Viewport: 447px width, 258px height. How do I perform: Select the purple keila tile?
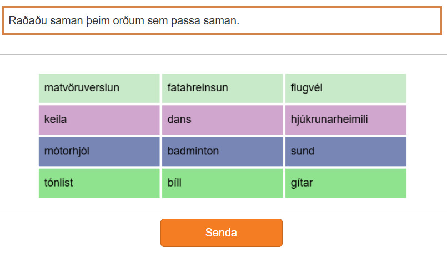pos(99,120)
